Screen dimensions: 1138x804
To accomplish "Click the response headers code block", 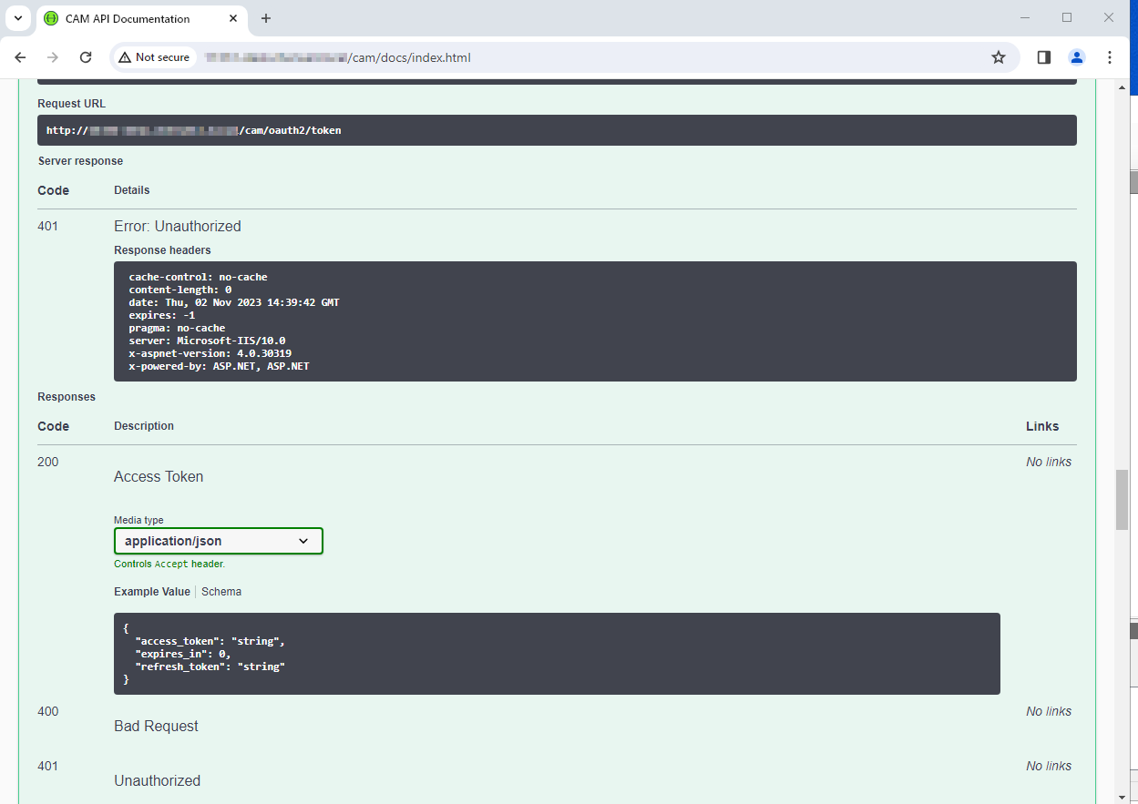I will [595, 321].
